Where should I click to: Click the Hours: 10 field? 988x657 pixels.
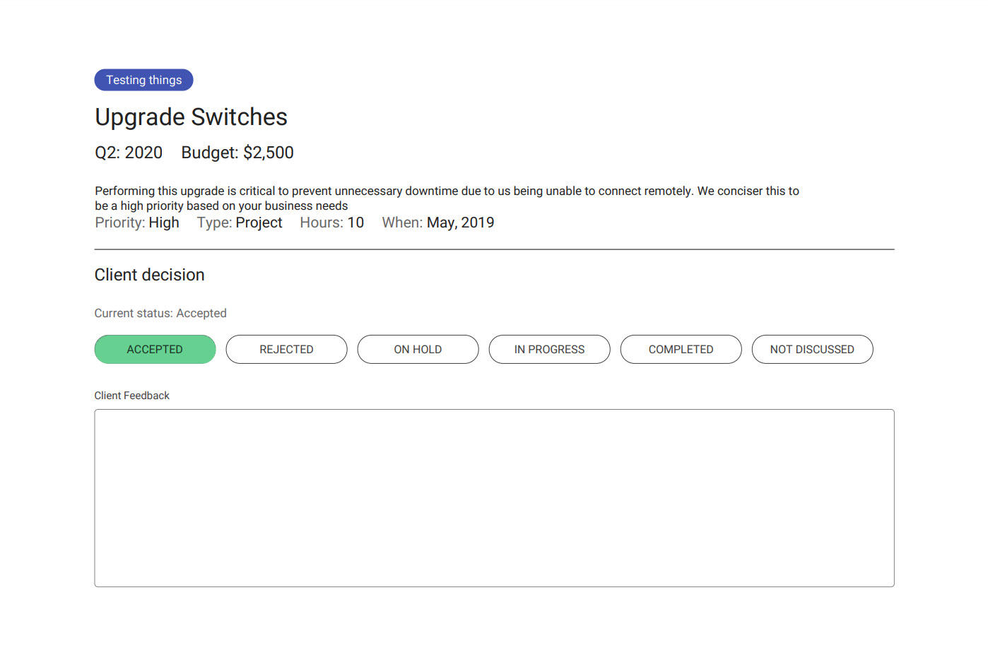[332, 223]
